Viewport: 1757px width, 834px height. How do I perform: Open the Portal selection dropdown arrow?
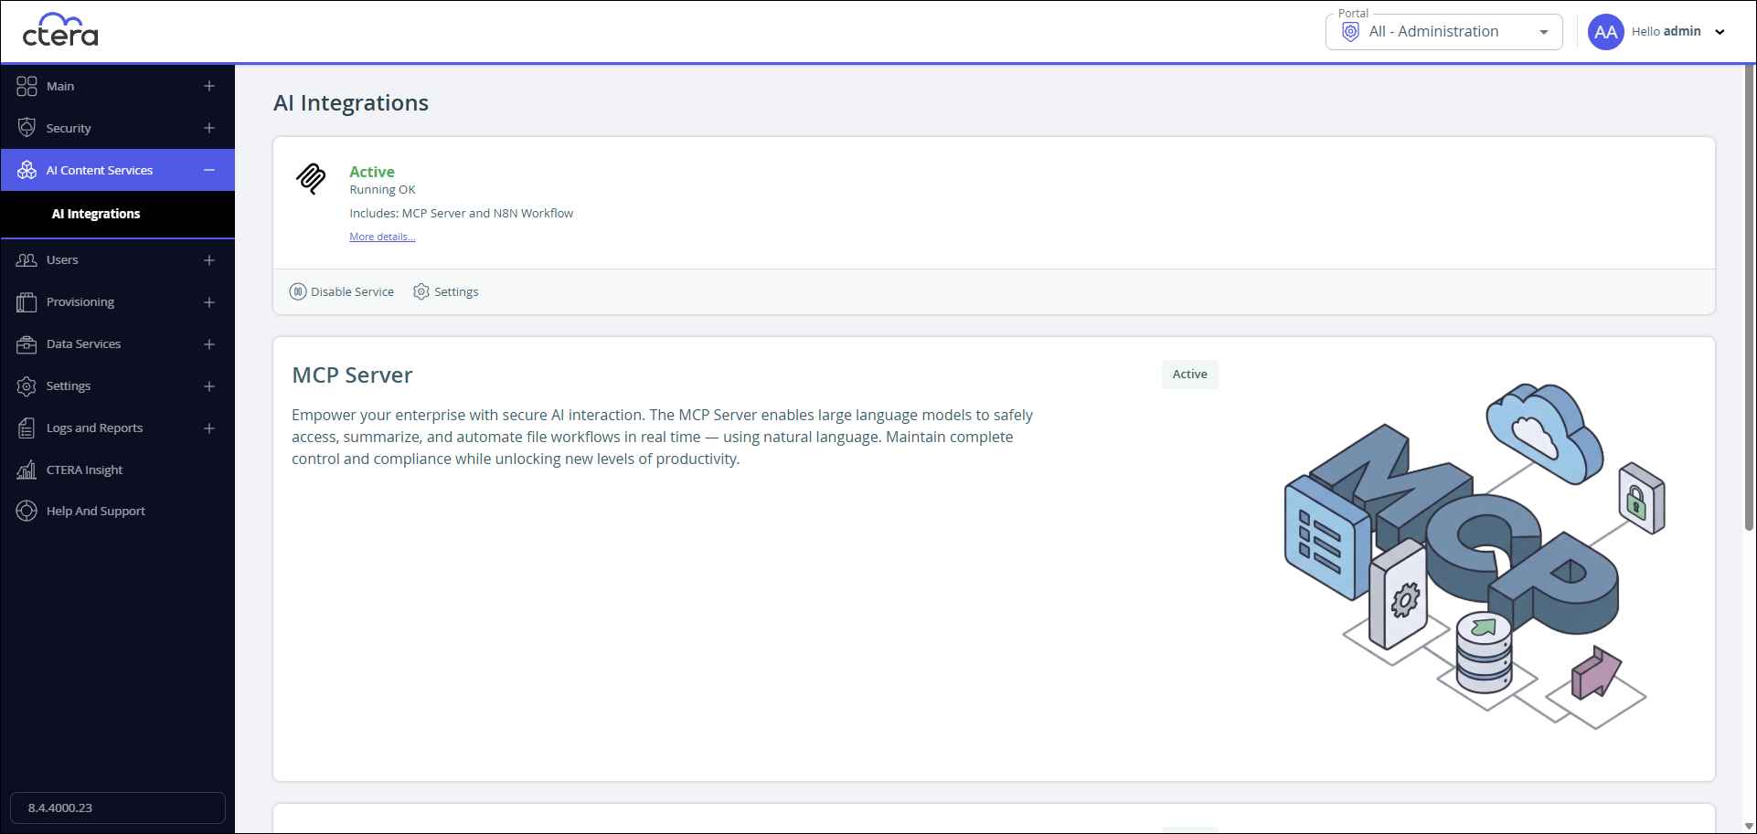pyautogui.click(x=1544, y=32)
